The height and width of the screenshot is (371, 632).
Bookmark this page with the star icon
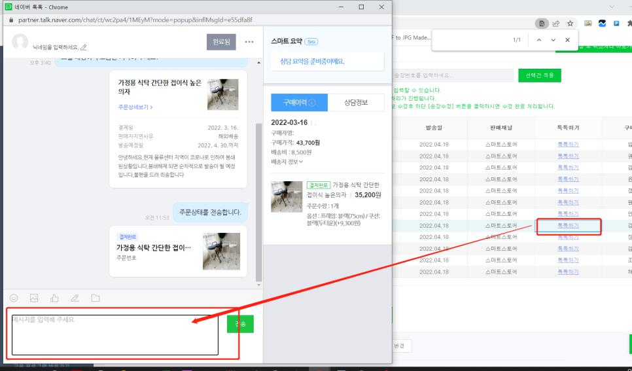click(x=570, y=24)
